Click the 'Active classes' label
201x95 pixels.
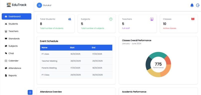[170, 28]
